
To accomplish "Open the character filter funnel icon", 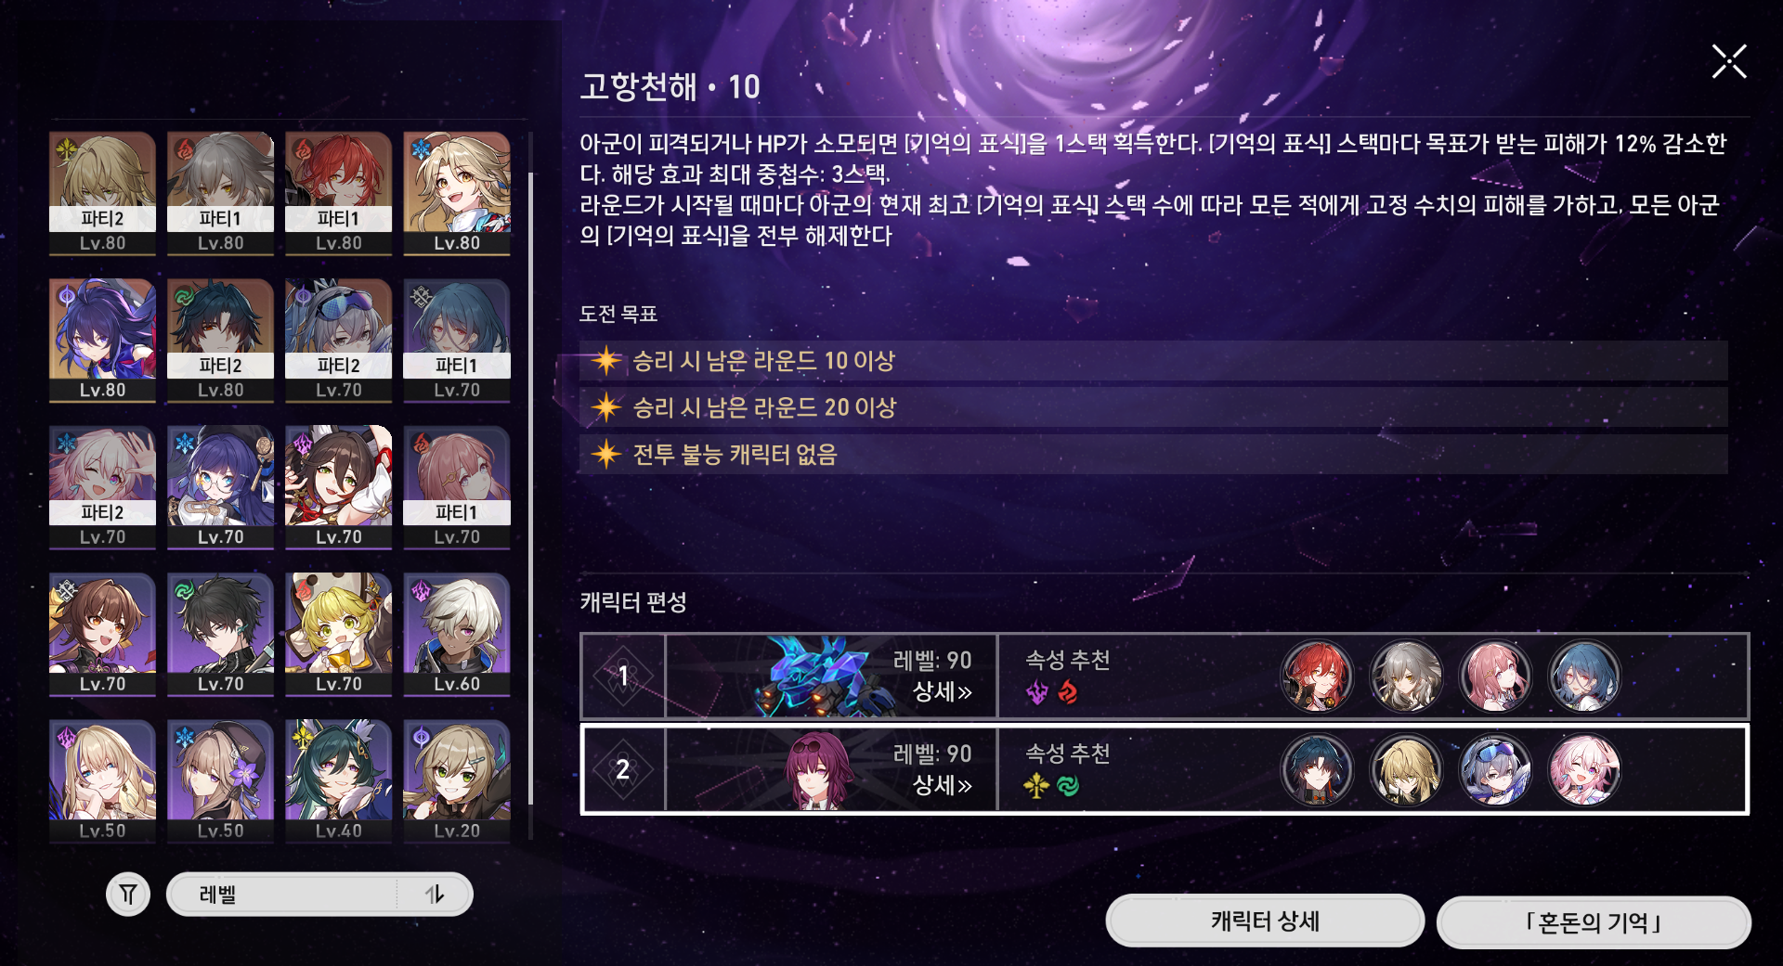I will [x=128, y=895].
